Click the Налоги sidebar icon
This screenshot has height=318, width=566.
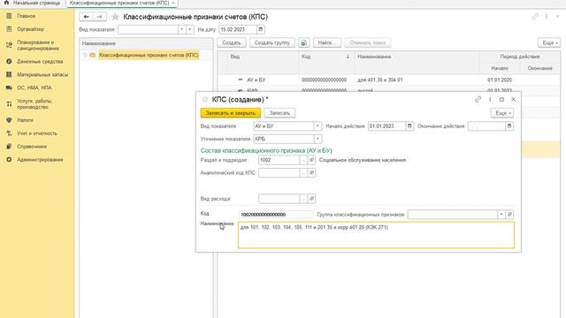(9, 120)
